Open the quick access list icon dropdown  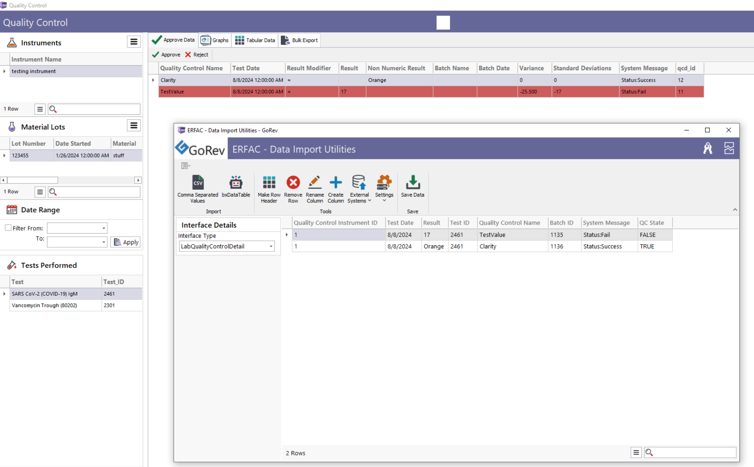pyautogui.click(x=186, y=166)
